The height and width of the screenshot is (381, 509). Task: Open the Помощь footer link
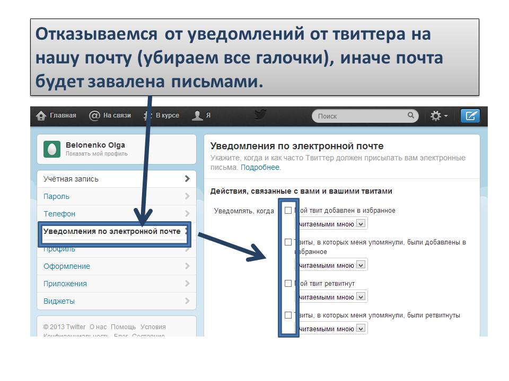(124, 327)
